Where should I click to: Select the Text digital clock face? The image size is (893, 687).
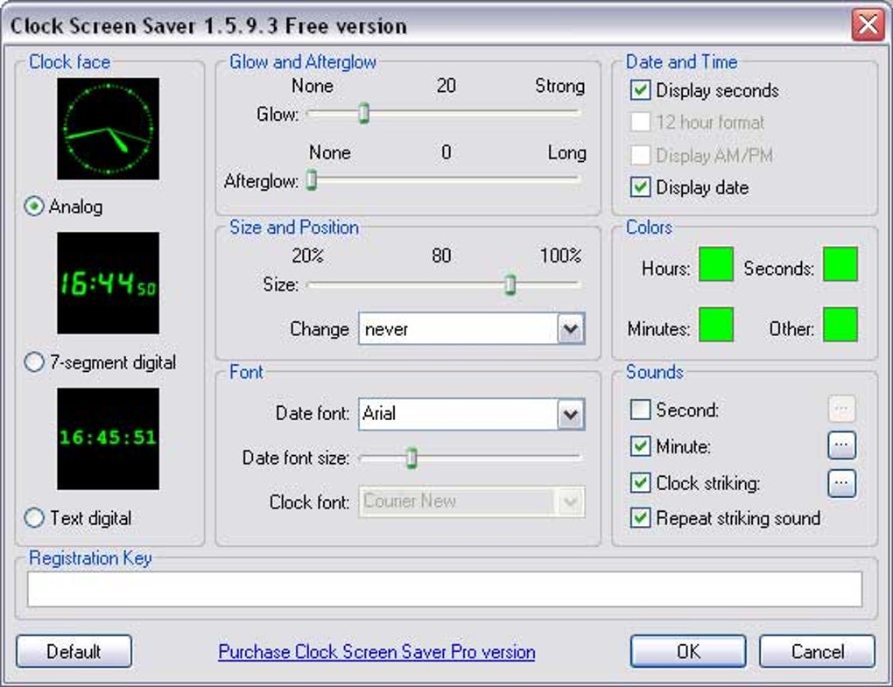click(x=32, y=518)
